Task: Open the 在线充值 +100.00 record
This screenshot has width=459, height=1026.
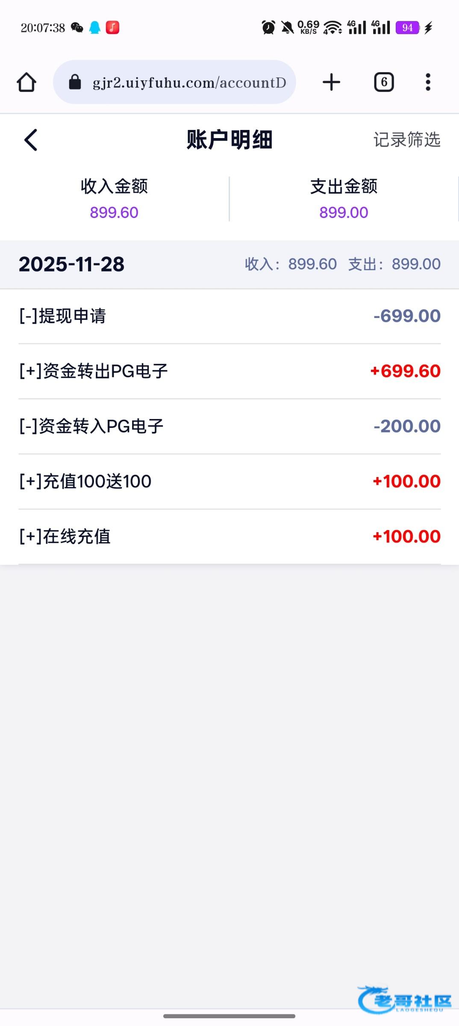Action: [229, 537]
